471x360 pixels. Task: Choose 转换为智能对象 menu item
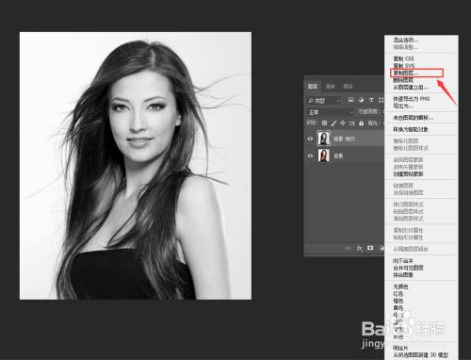411,129
